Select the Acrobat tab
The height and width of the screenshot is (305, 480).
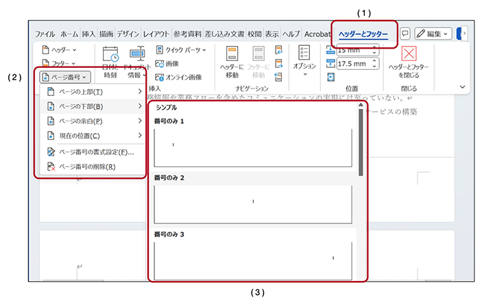tap(317, 34)
